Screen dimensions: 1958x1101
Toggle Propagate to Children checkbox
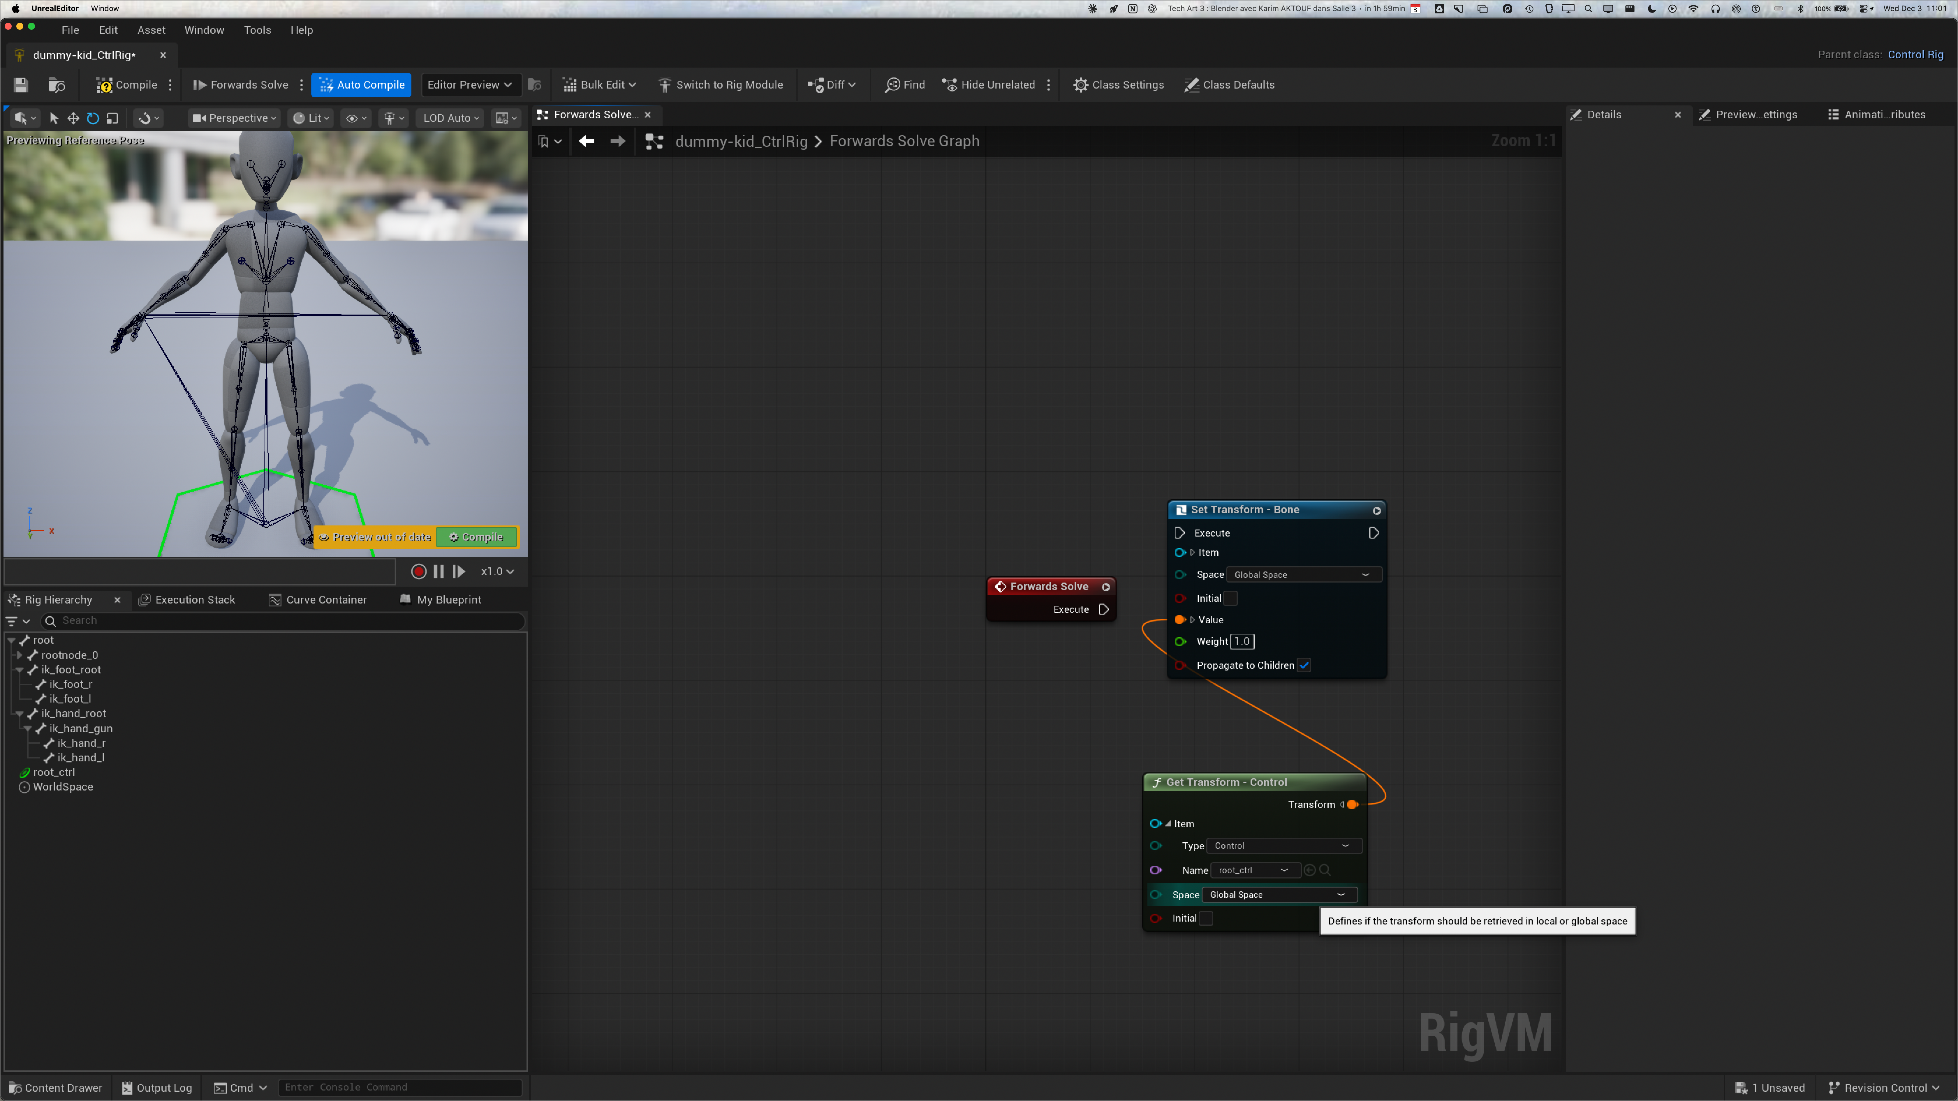click(1304, 666)
